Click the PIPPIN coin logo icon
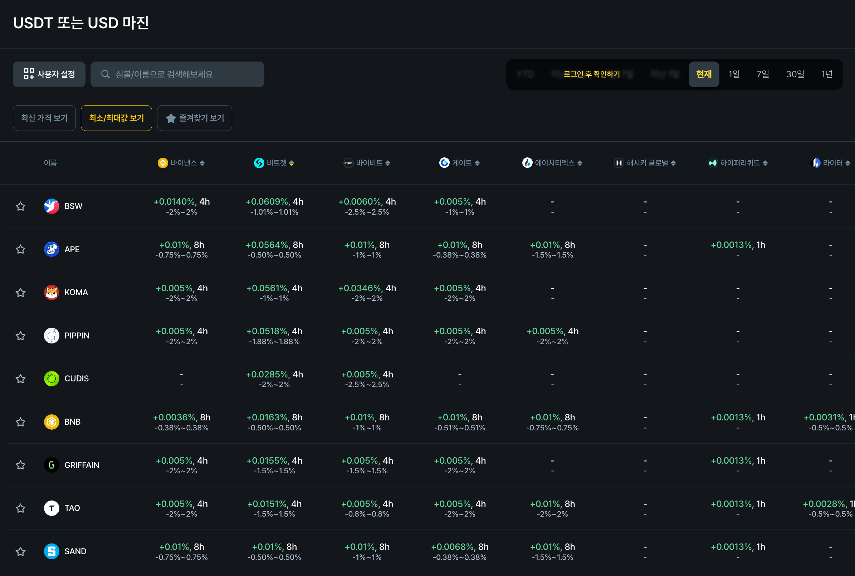Screen dimensions: 855x576 (x=52, y=335)
